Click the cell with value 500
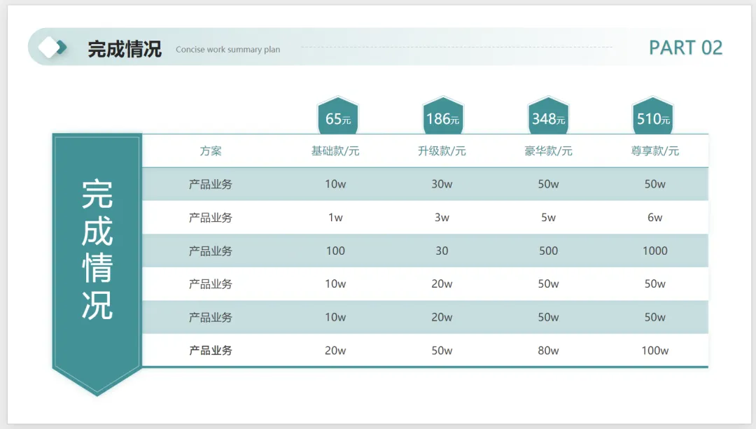Image resolution: width=756 pixels, height=429 pixels. click(548, 251)
